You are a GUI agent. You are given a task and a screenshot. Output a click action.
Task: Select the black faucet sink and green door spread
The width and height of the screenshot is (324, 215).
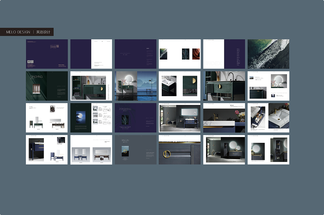[180, 86]
